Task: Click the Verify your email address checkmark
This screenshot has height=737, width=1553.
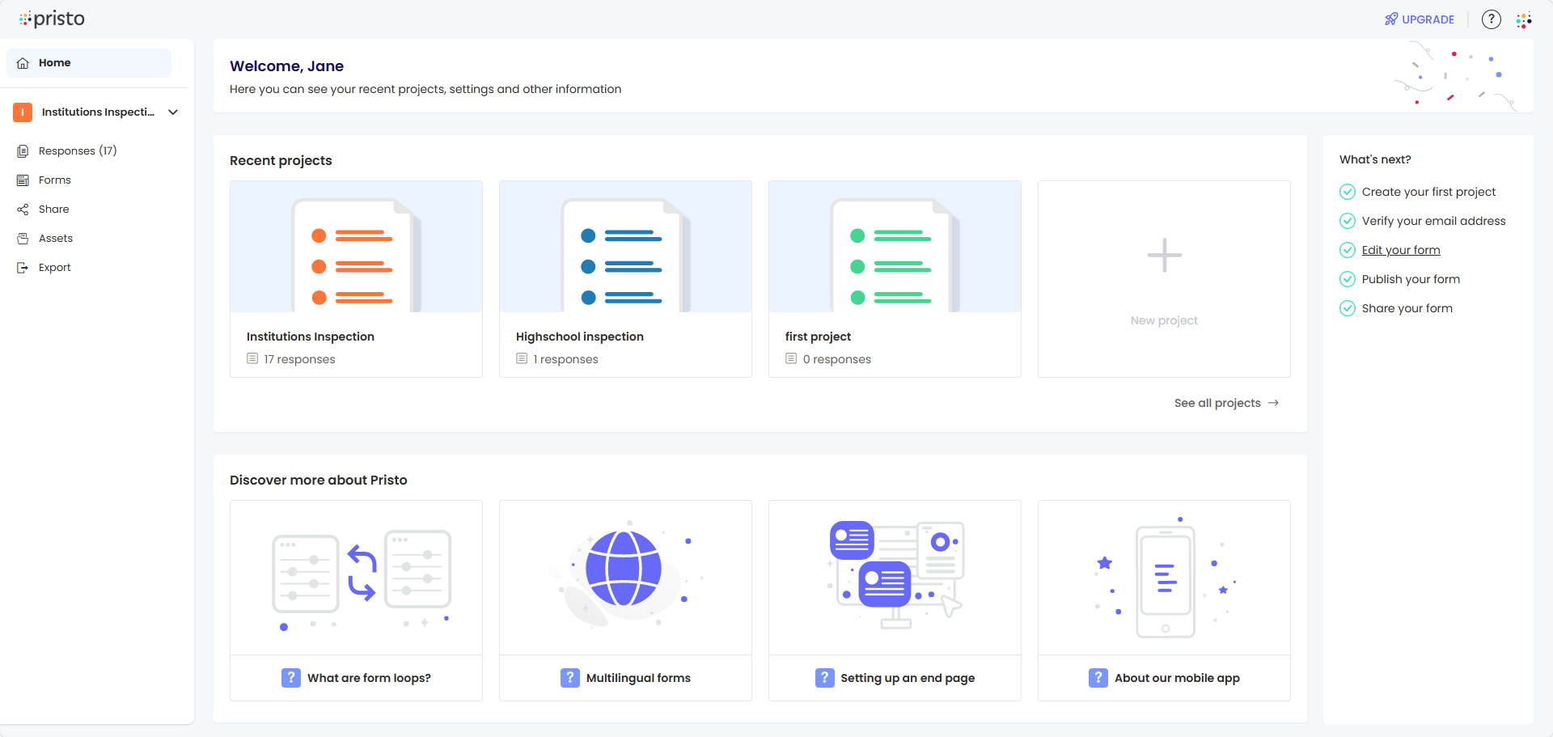Action: (x=1347, y=221)
